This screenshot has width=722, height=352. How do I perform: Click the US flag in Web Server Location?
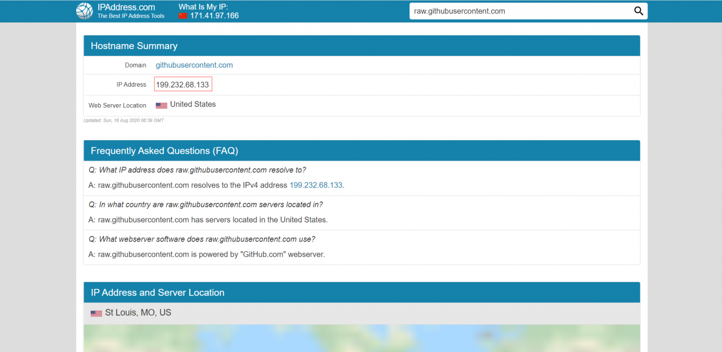[161, 105]
